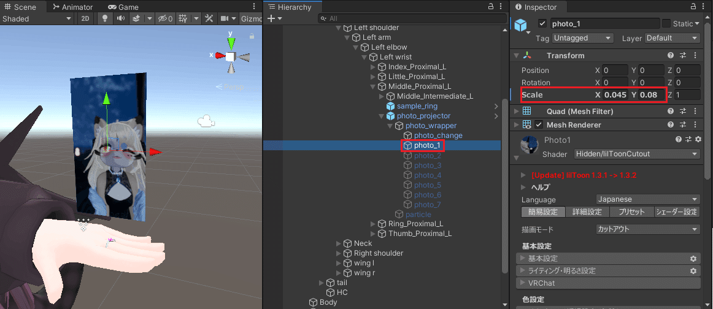Switch to the Game tab

[123, 7]
